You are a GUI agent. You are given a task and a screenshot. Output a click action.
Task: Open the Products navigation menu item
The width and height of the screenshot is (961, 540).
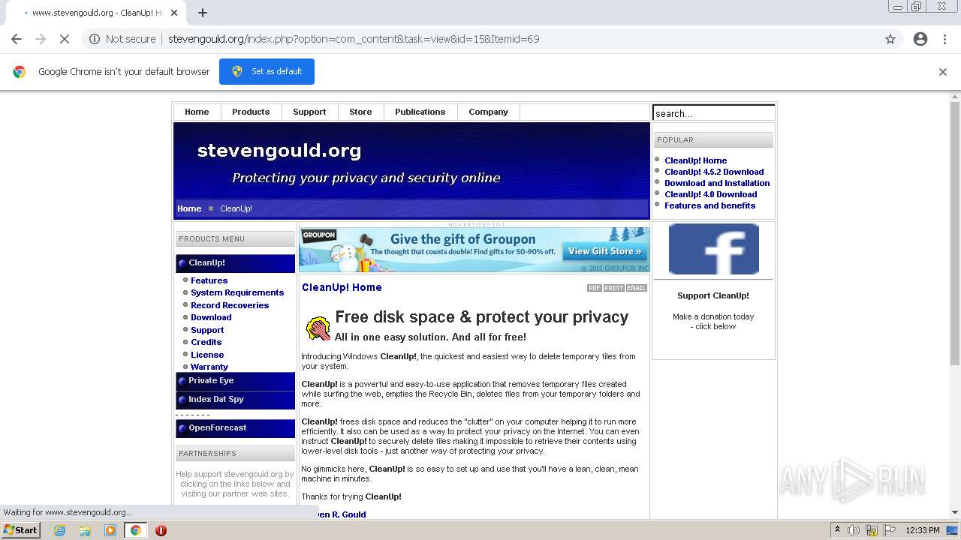[251, 112]
